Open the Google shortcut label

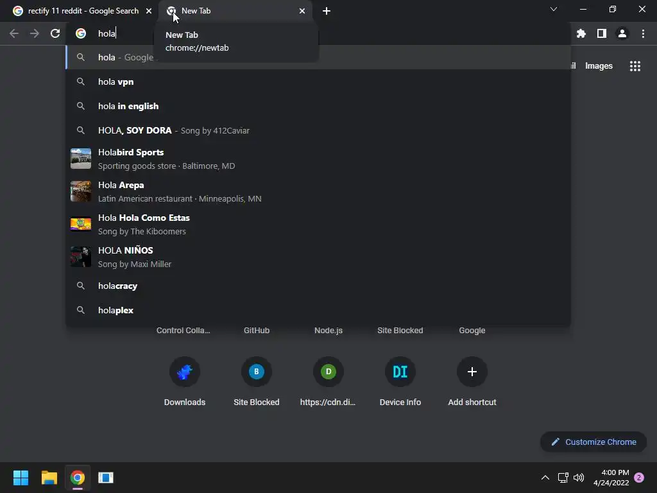coord(472,331)
